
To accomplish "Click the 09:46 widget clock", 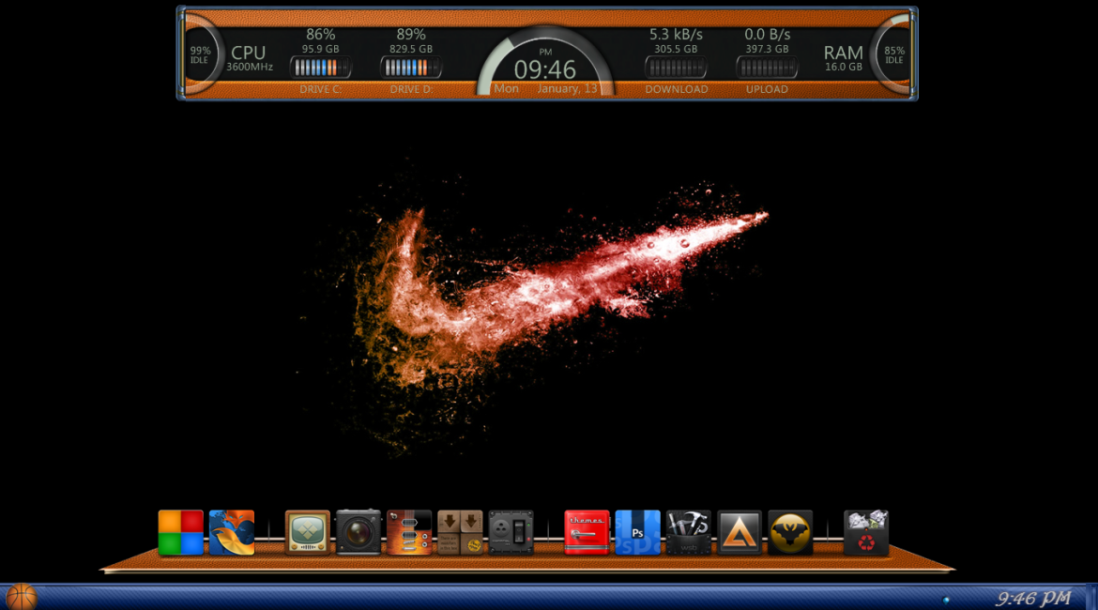I will (x=545, y=70).
